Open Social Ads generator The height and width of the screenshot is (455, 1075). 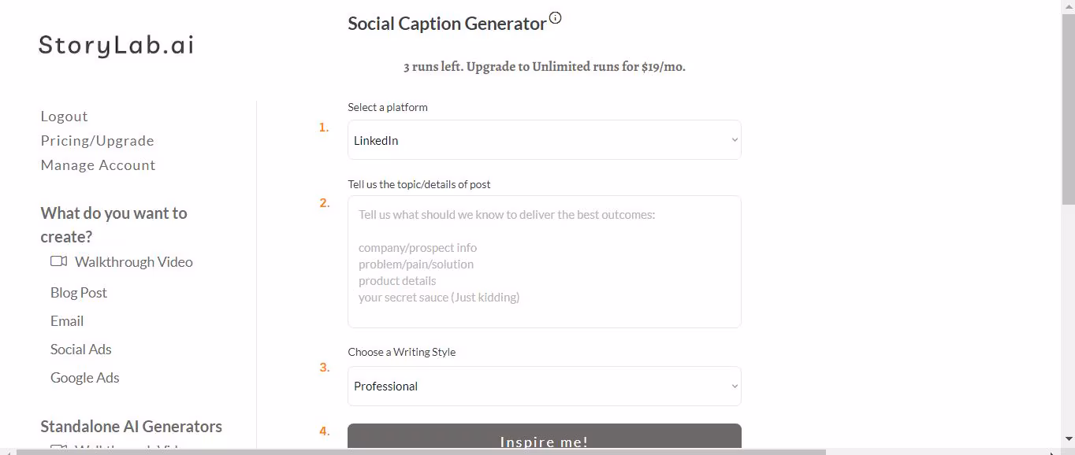pyautogui.click(x=80, y=350)
